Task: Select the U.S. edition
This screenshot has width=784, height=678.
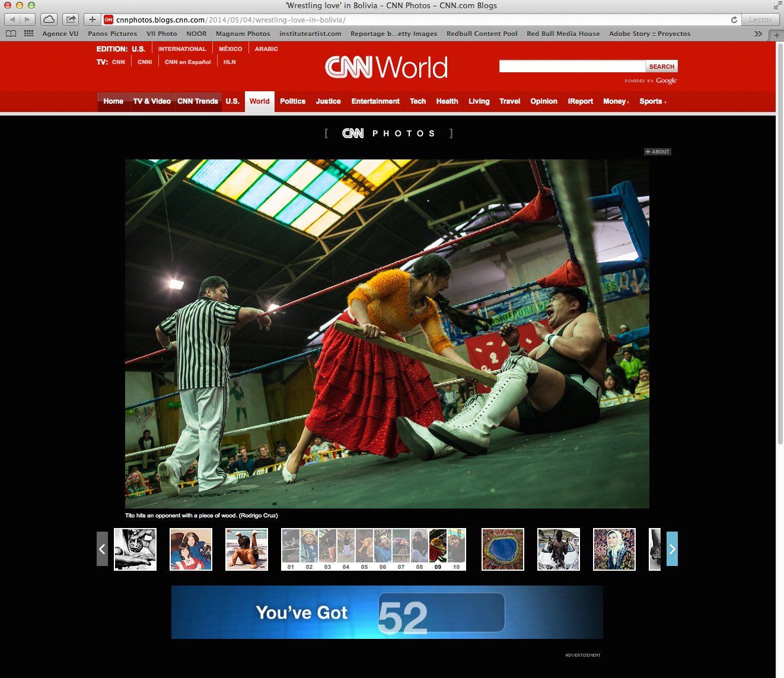Action: (138, 49)
